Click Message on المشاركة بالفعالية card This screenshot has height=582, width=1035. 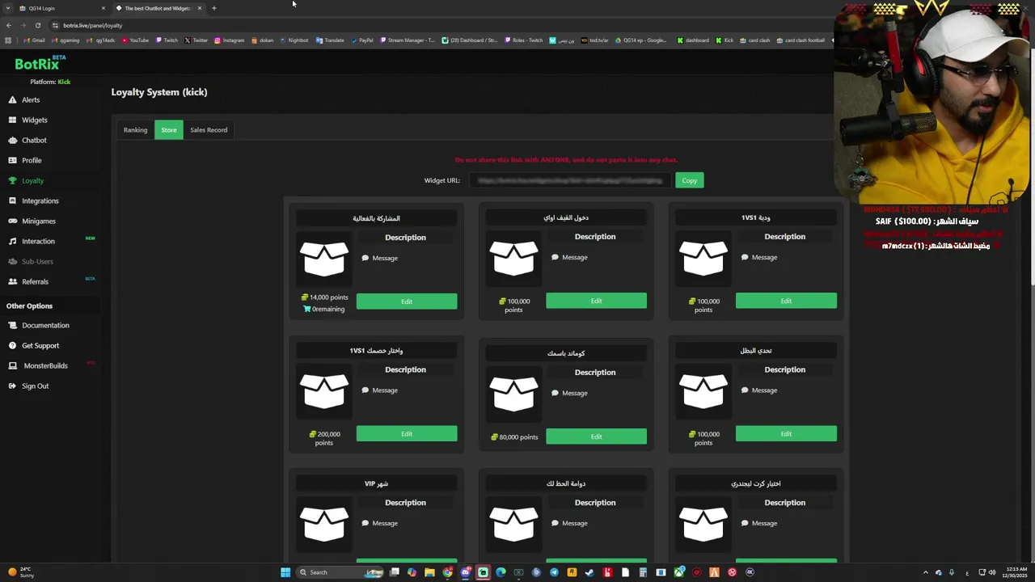[x=380, y=258]
